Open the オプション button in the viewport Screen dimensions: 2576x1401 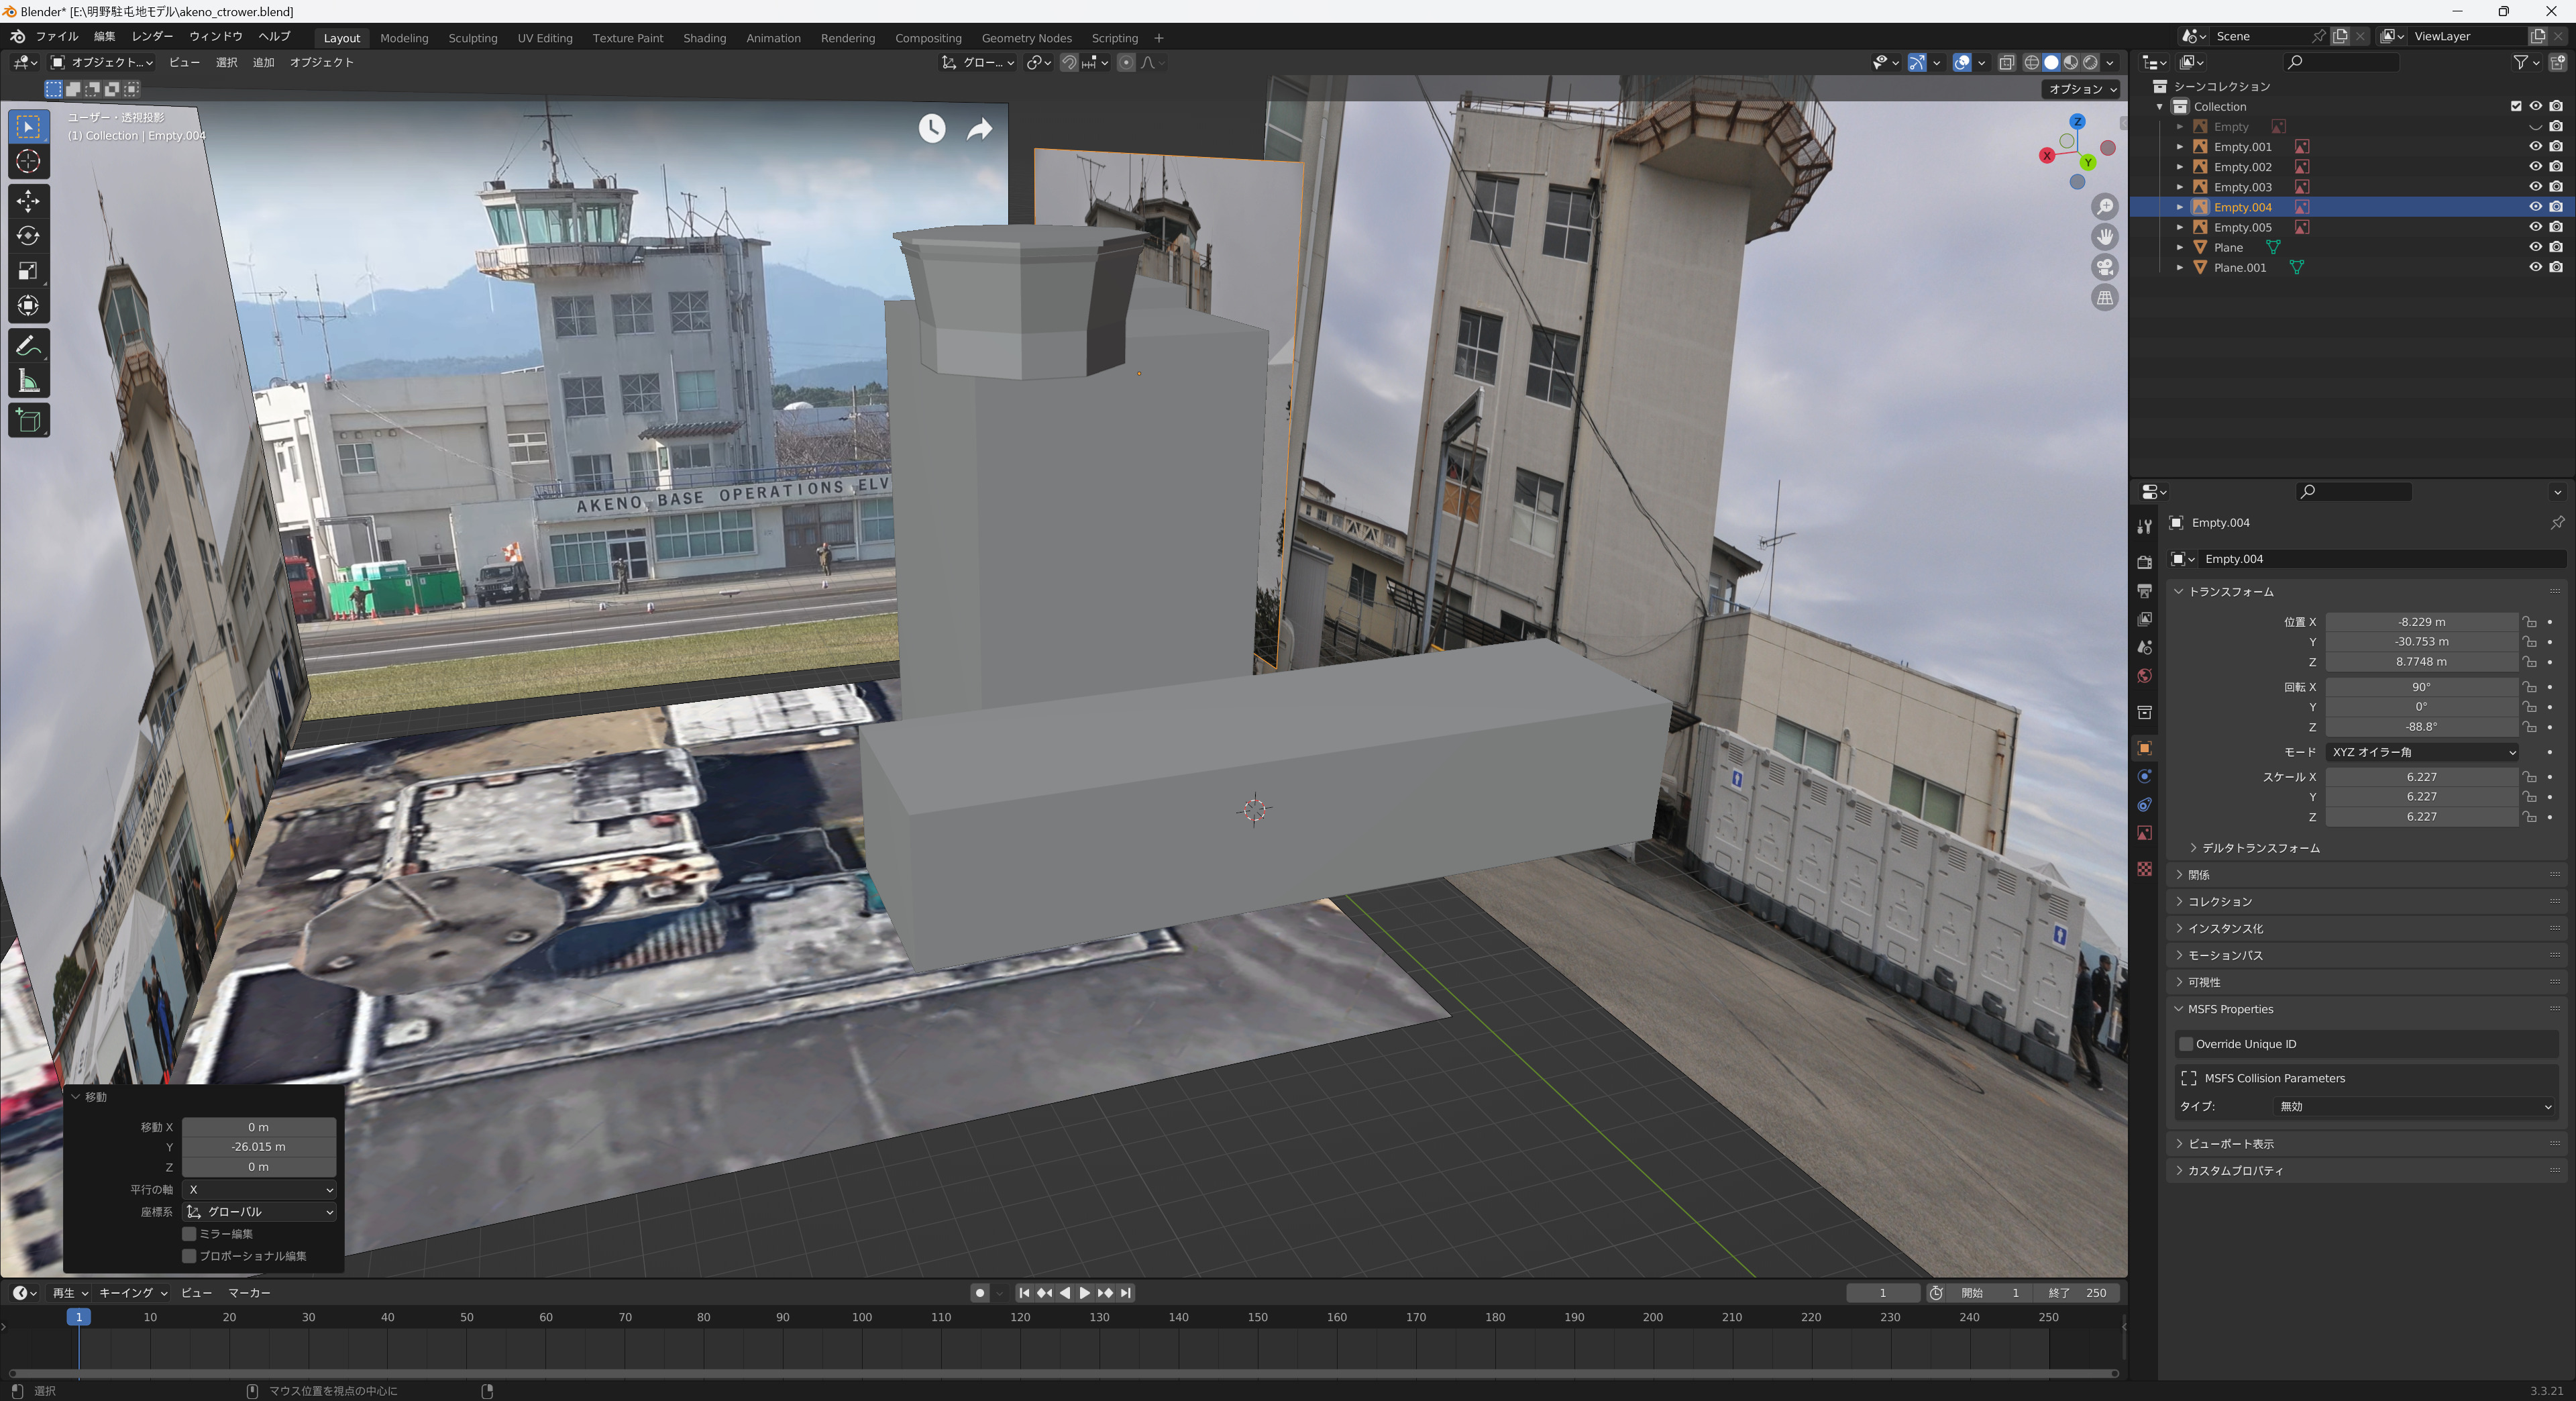point(2082,89)
